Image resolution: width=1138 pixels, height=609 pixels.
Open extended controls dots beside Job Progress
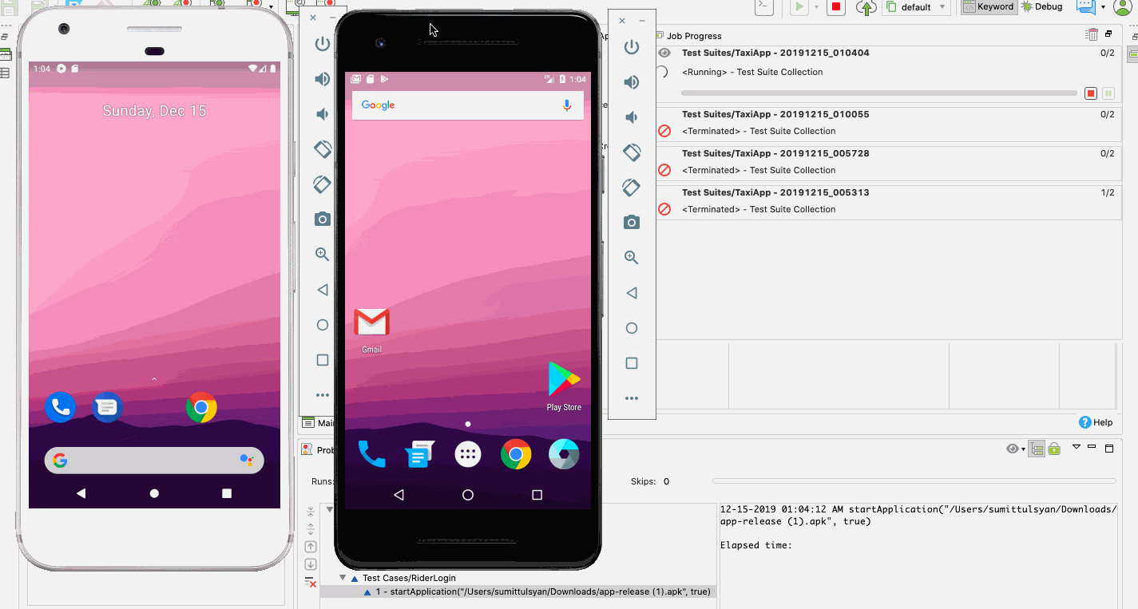coord(632,398)
